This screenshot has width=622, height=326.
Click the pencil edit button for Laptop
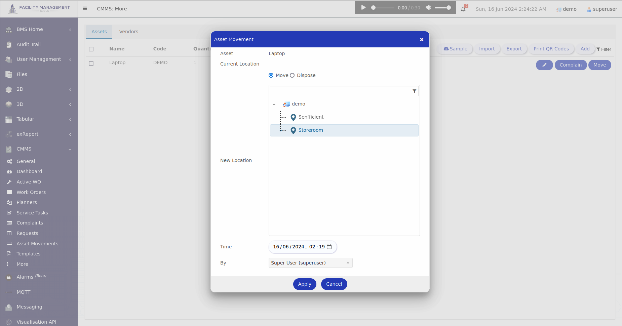tap(544, 65)
